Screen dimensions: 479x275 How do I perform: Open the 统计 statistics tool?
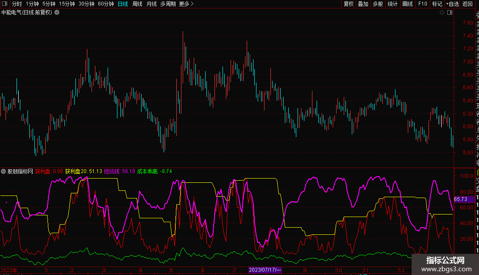pos(393,4)
